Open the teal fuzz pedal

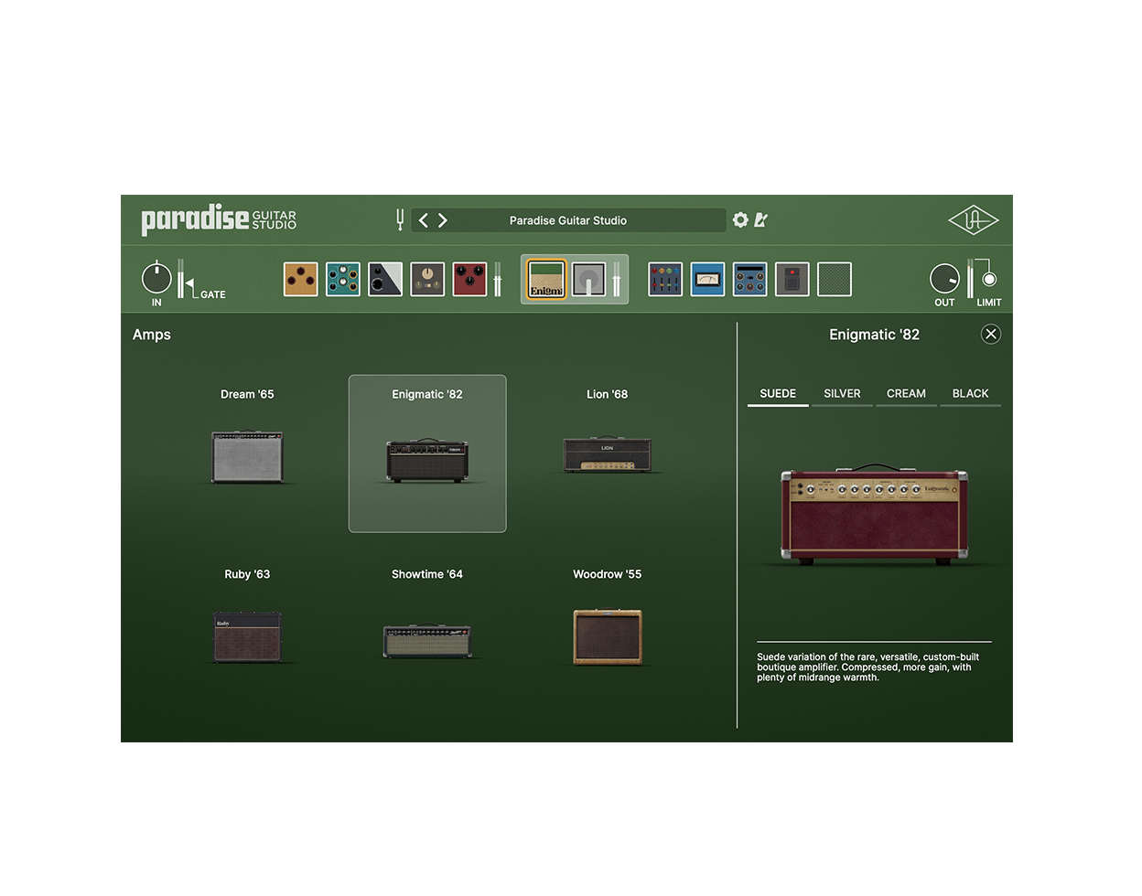coord(342,279)
